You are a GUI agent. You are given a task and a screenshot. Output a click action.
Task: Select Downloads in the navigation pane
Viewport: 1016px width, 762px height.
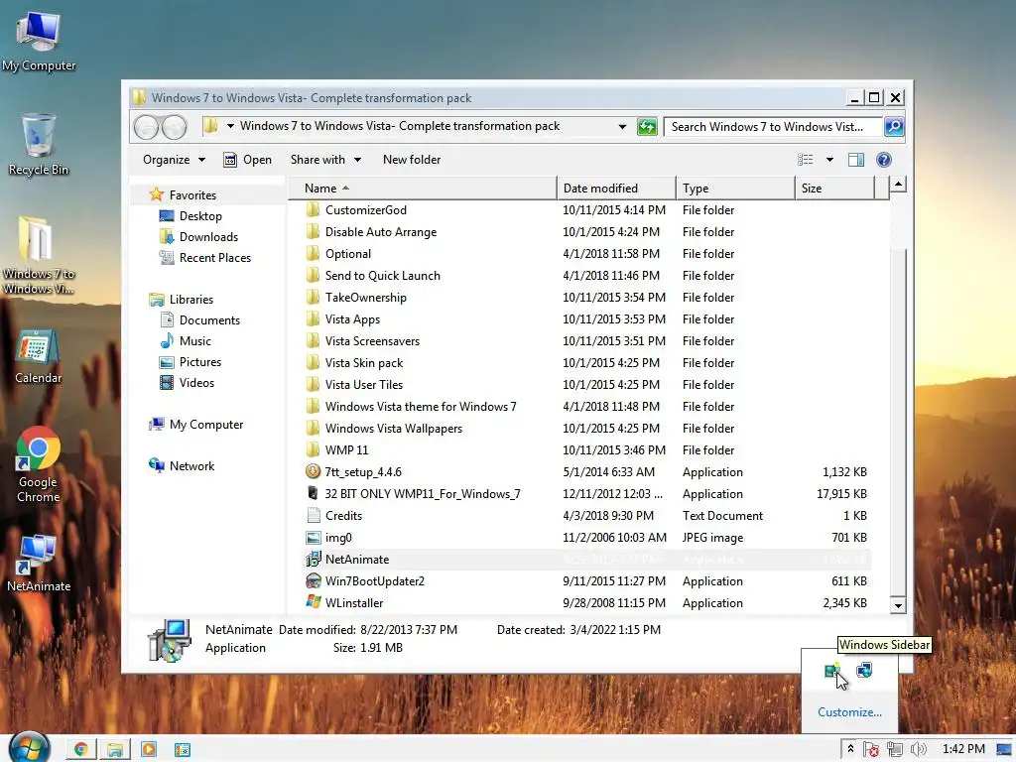click(x=208, y=236)
